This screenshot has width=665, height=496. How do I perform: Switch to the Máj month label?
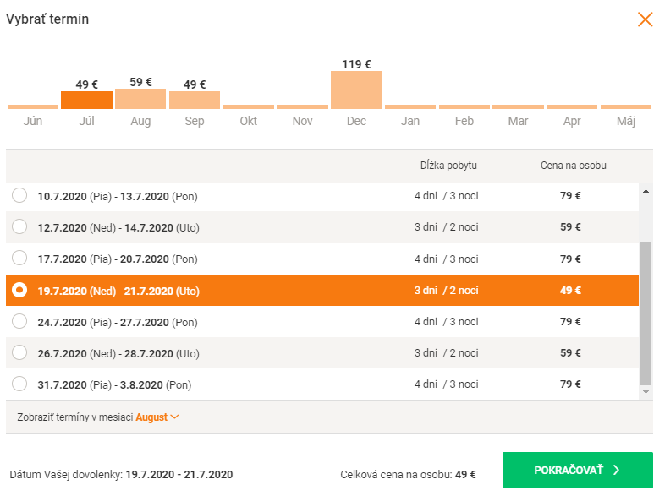(626, 121)
